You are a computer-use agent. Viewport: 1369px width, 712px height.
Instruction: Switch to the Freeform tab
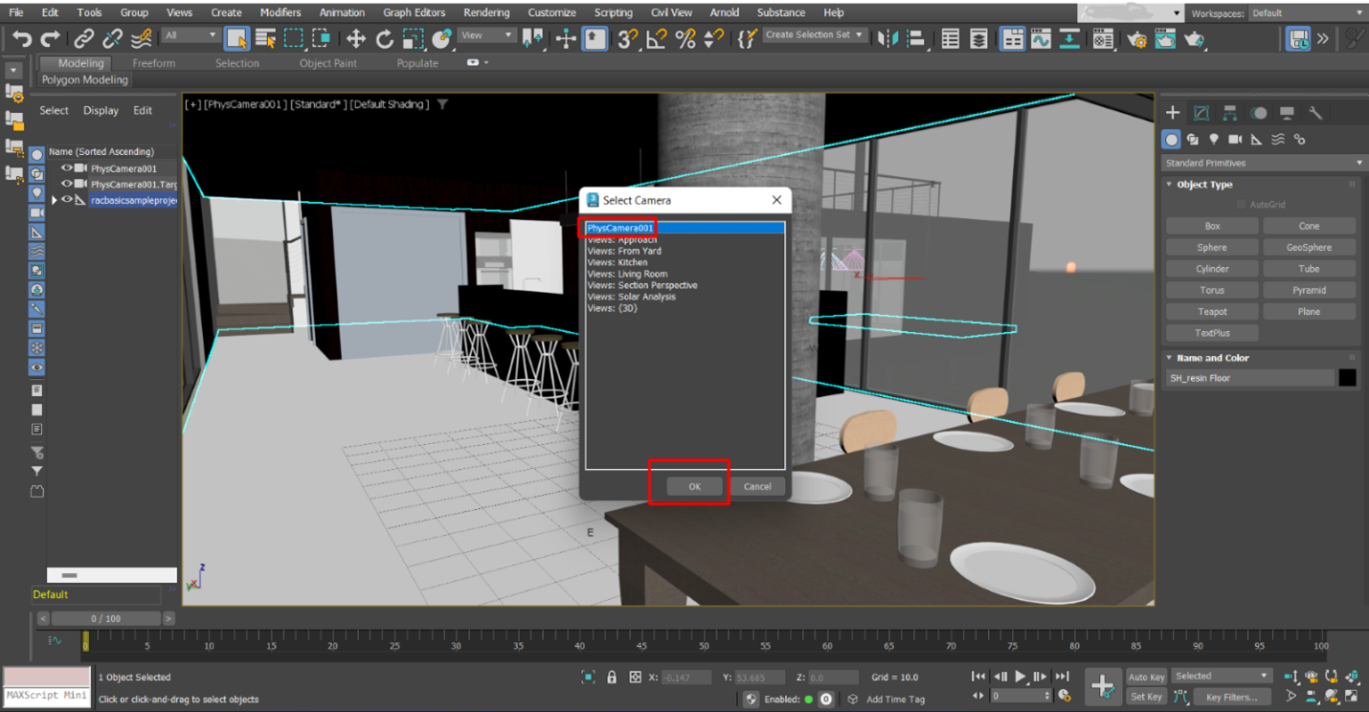point(154,63)
